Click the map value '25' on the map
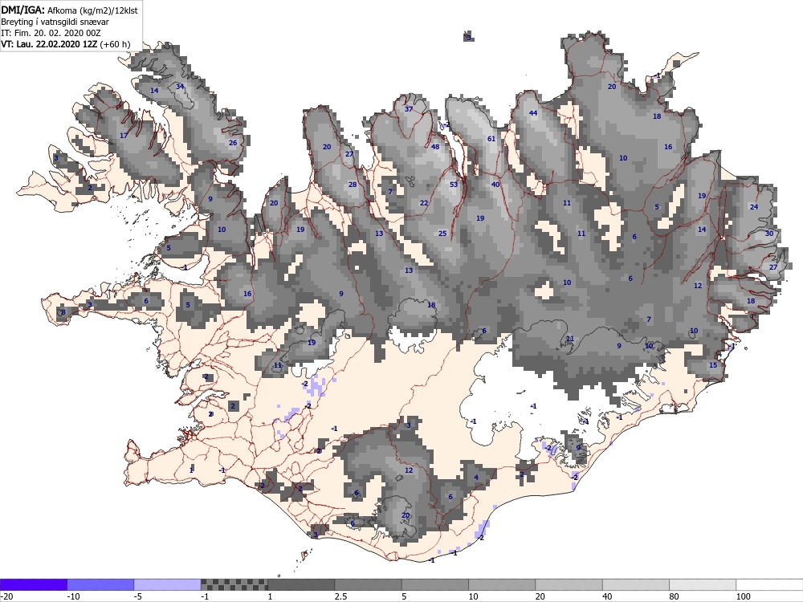 click(x=442, y=234)
